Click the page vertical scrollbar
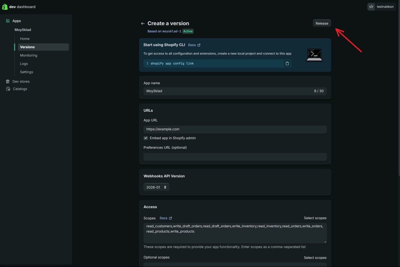 pos(398,88)
